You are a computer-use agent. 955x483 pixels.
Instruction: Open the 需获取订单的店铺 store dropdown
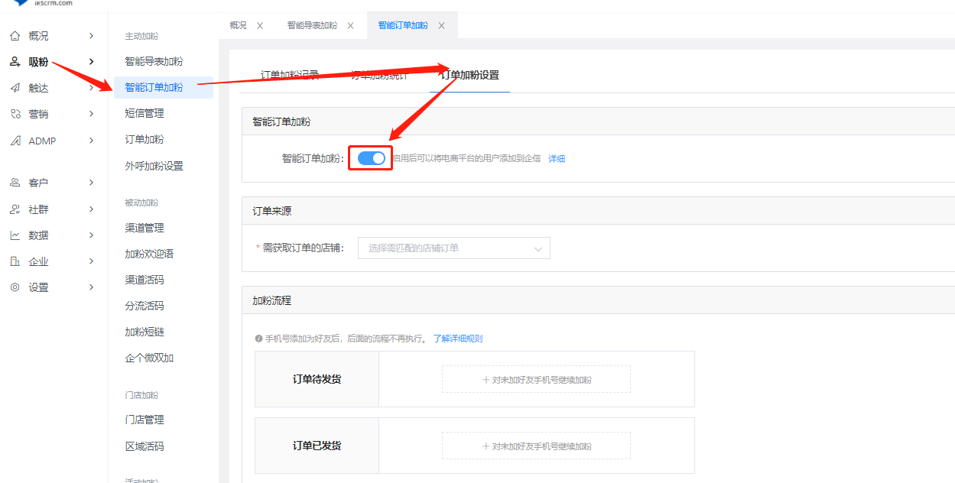pyautogui.click(x=454, y=248)
